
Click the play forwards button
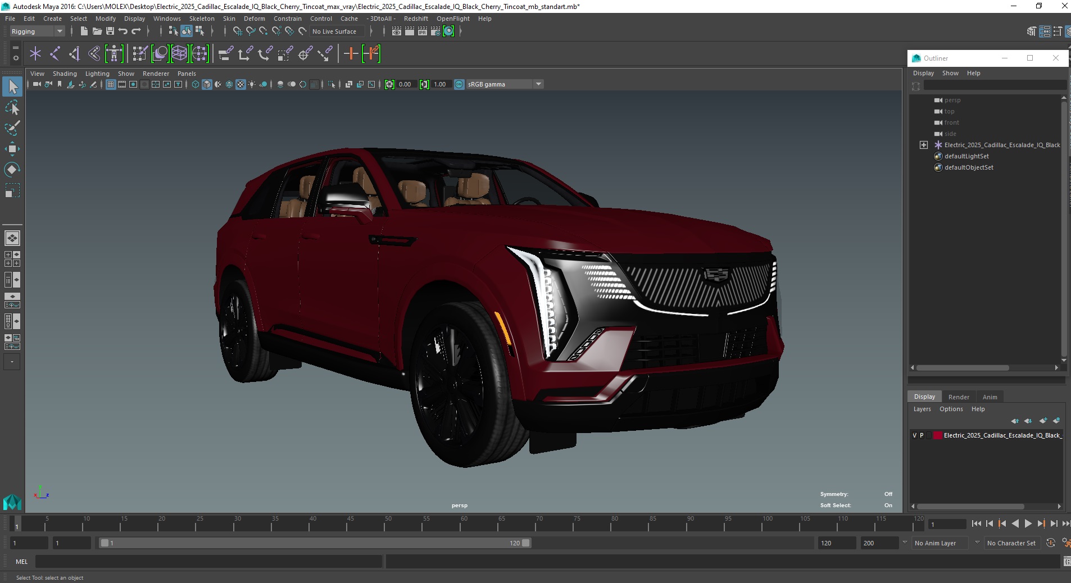click(1028, 523)
